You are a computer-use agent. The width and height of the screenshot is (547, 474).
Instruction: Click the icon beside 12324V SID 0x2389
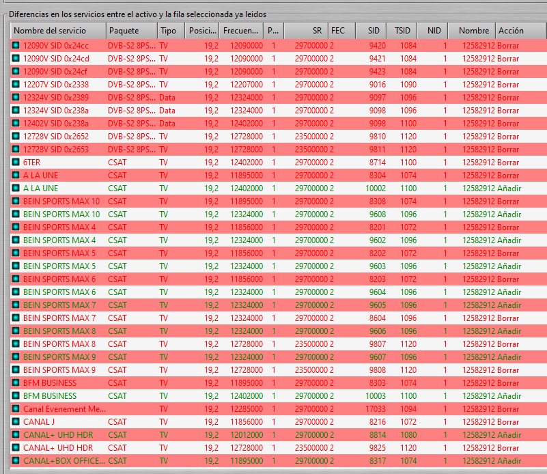pos(16,97)
